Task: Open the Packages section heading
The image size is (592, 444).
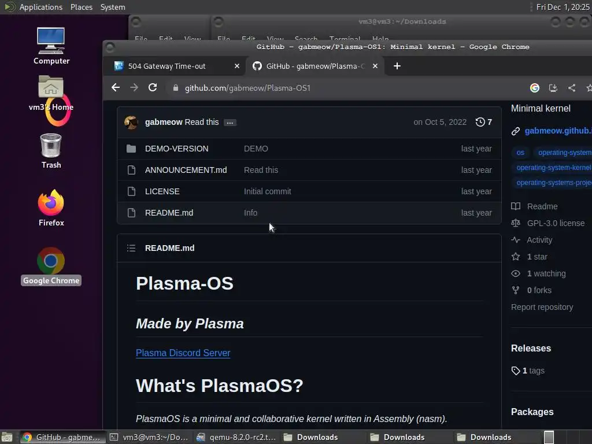Action: click(x=532, y=412)
